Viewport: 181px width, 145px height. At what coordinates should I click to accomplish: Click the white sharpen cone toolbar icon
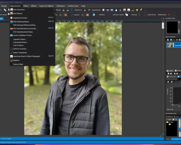(116, 10)
